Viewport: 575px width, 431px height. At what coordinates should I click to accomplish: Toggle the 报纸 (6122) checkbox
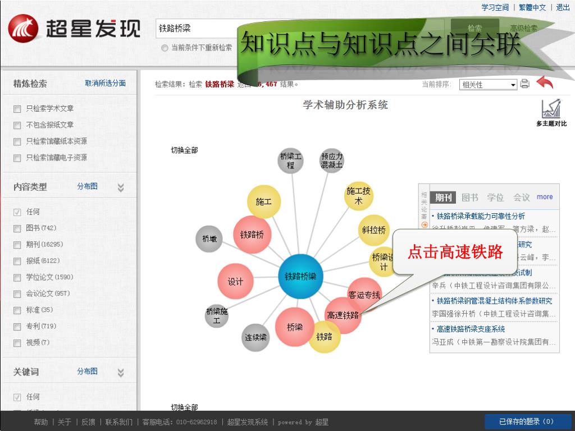[x=17, y=262]
